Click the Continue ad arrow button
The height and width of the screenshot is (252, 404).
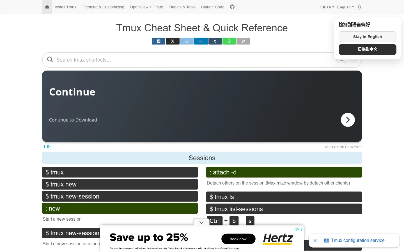(348, 120)
